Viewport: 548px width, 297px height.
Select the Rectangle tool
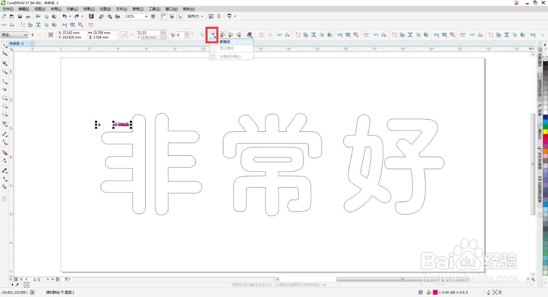pos(4,98)
